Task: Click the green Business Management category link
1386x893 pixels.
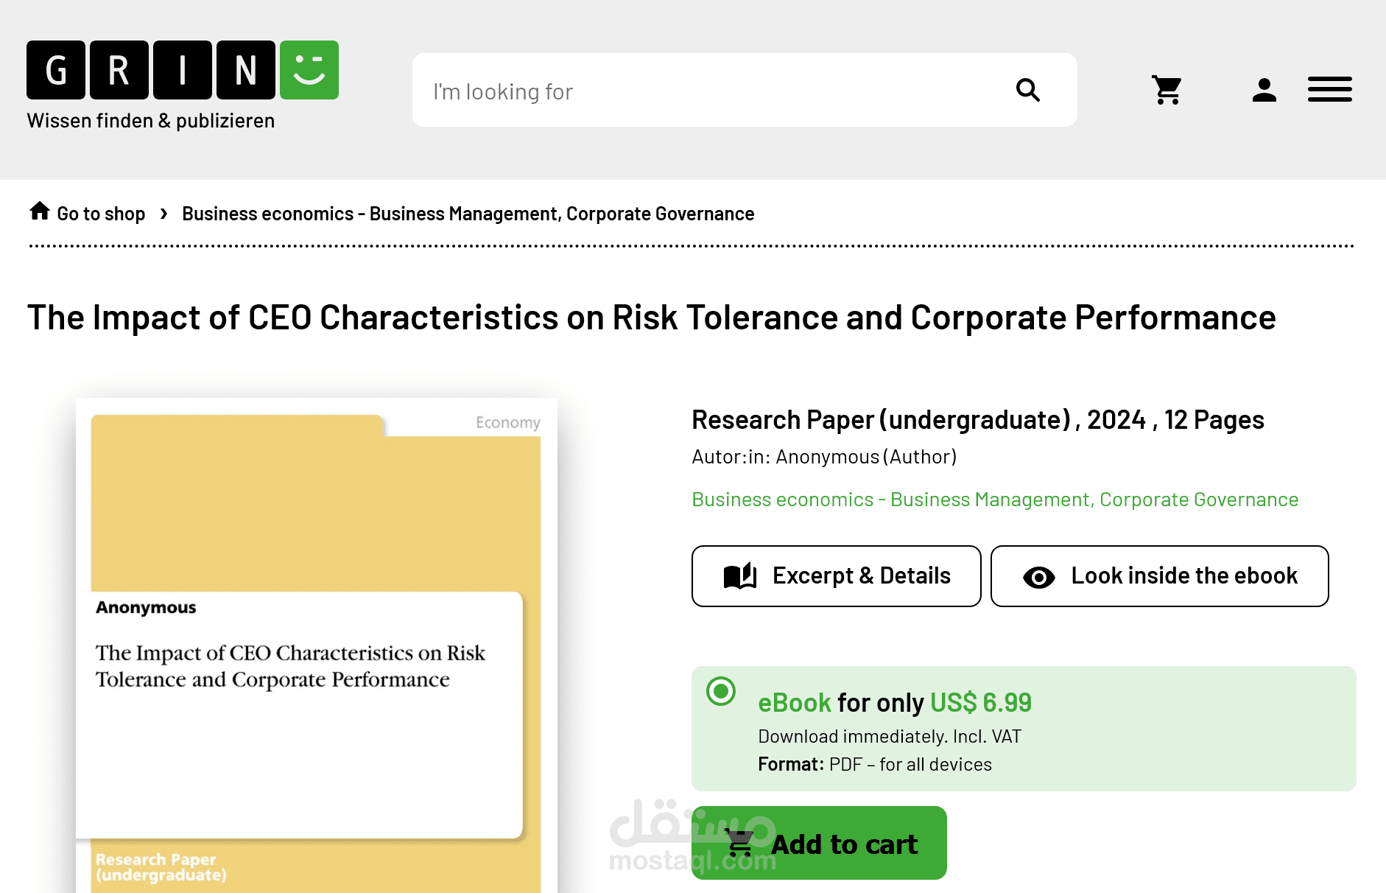Action: tap(994, 500)
